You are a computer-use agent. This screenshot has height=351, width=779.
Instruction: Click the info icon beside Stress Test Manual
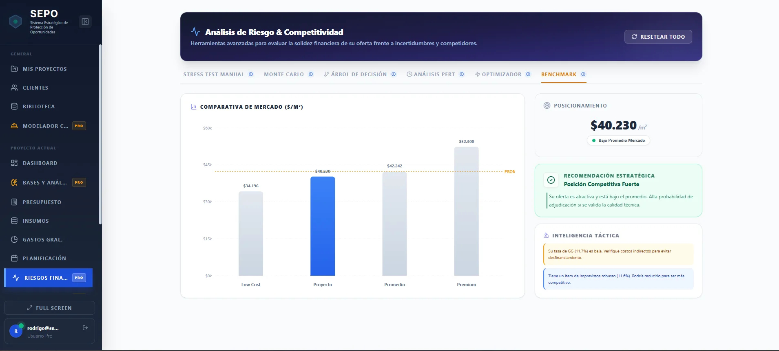(x=251, y=75)
